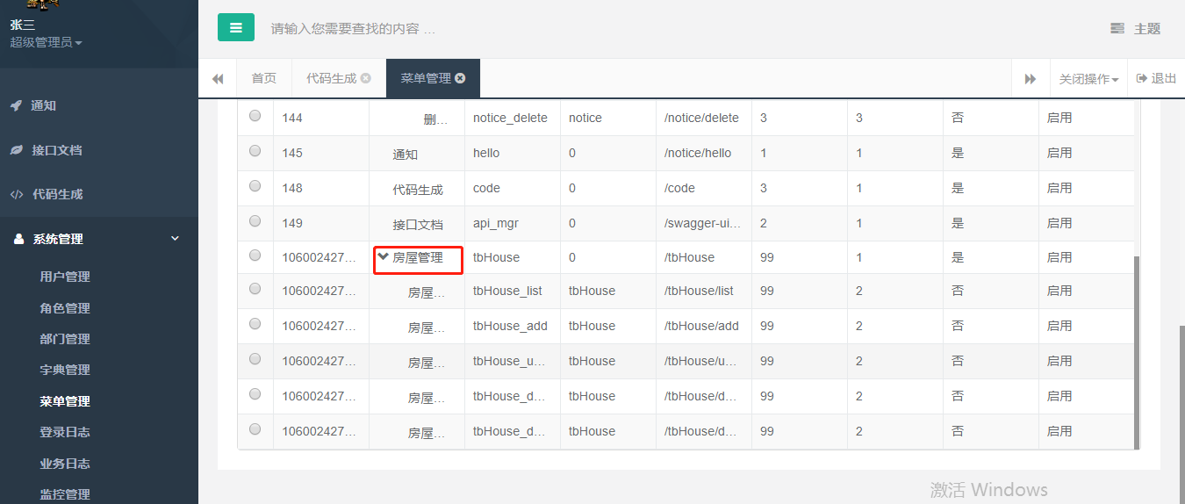The height and width of the screenshot is (504, 1185).
Task: Click the 代码生成 name cell in table
Action: [418, 189]
